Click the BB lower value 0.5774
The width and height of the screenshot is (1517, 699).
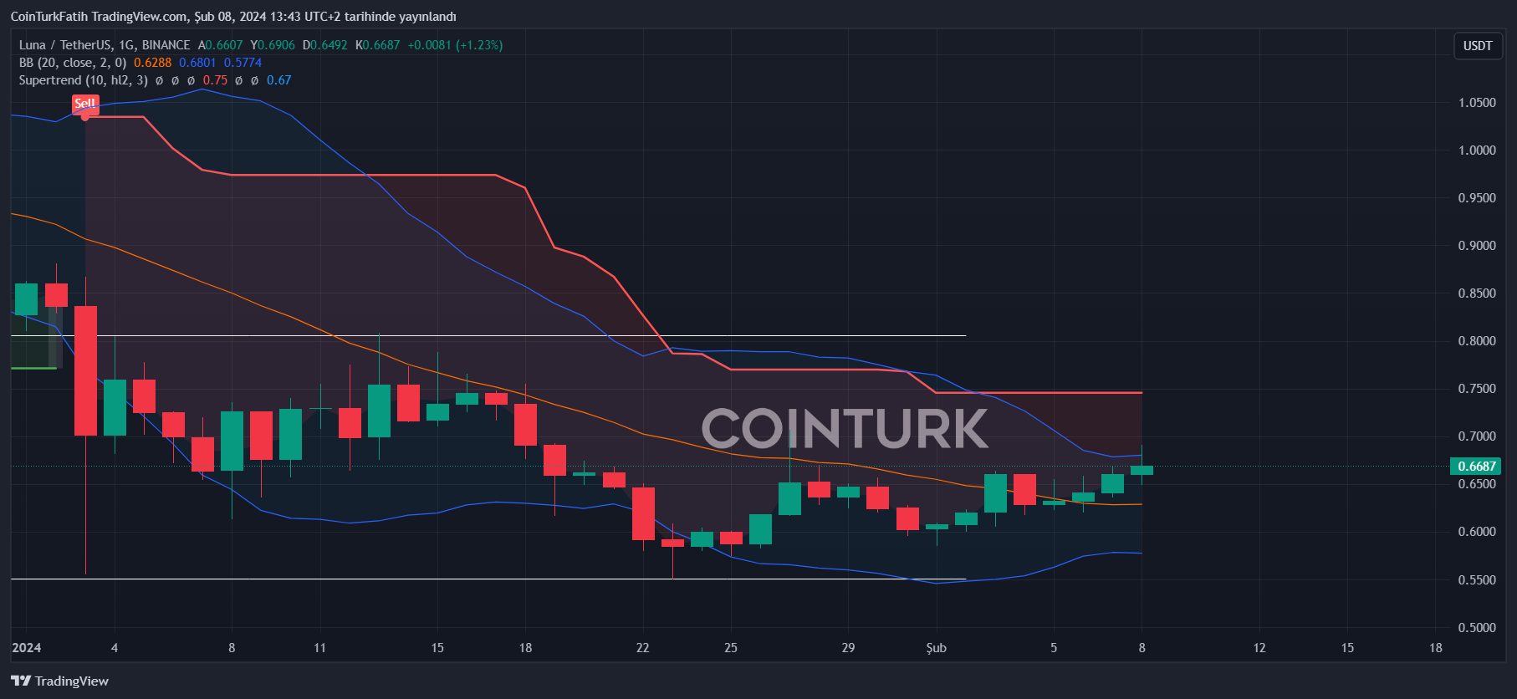pos(243,63)
